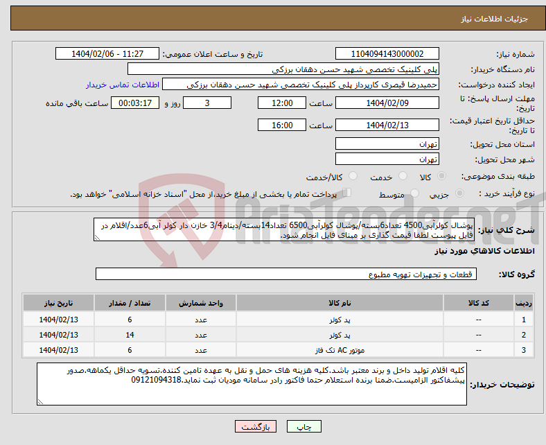546x445 pixels.
Task: Select the جزیی purchase type radio
Action: [459, 193]
